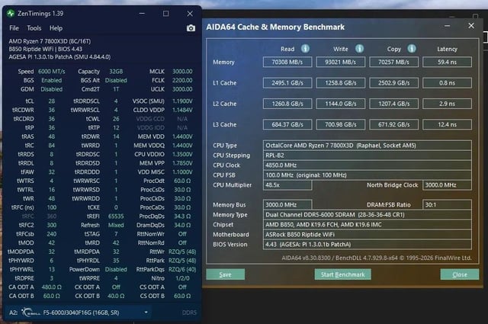Click the Memory Type DDR5-6000 SDRAM field
Screen dimensions: 488x324
[368, 214]
